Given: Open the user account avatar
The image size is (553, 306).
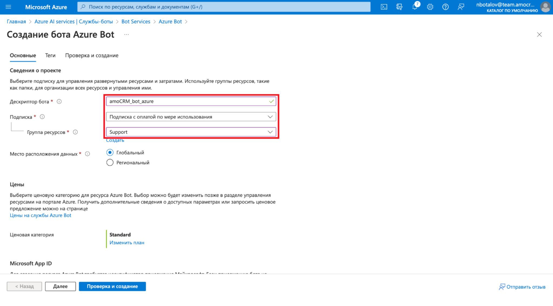Looking at the screenshot, I should click(x=545, y=7).
